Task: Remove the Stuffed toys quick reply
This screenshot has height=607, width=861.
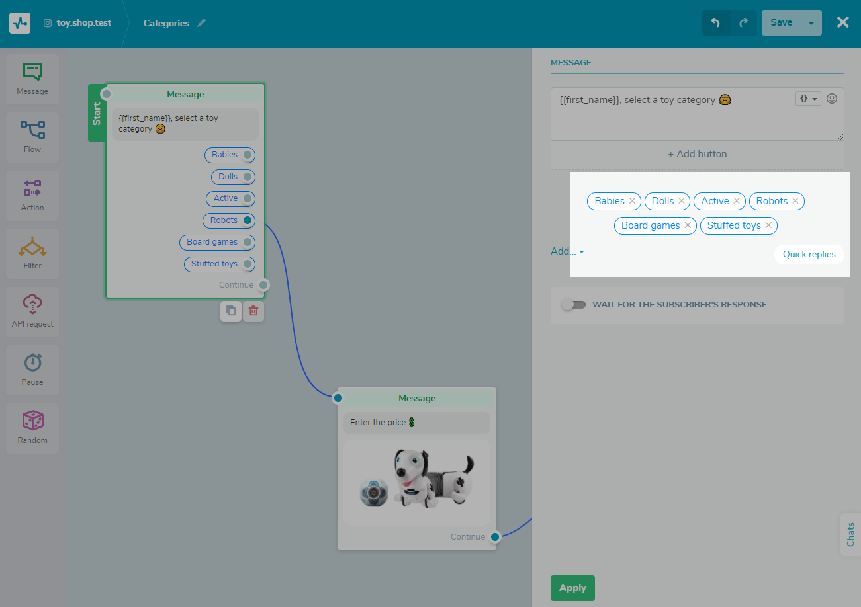Action: (768, 225)
